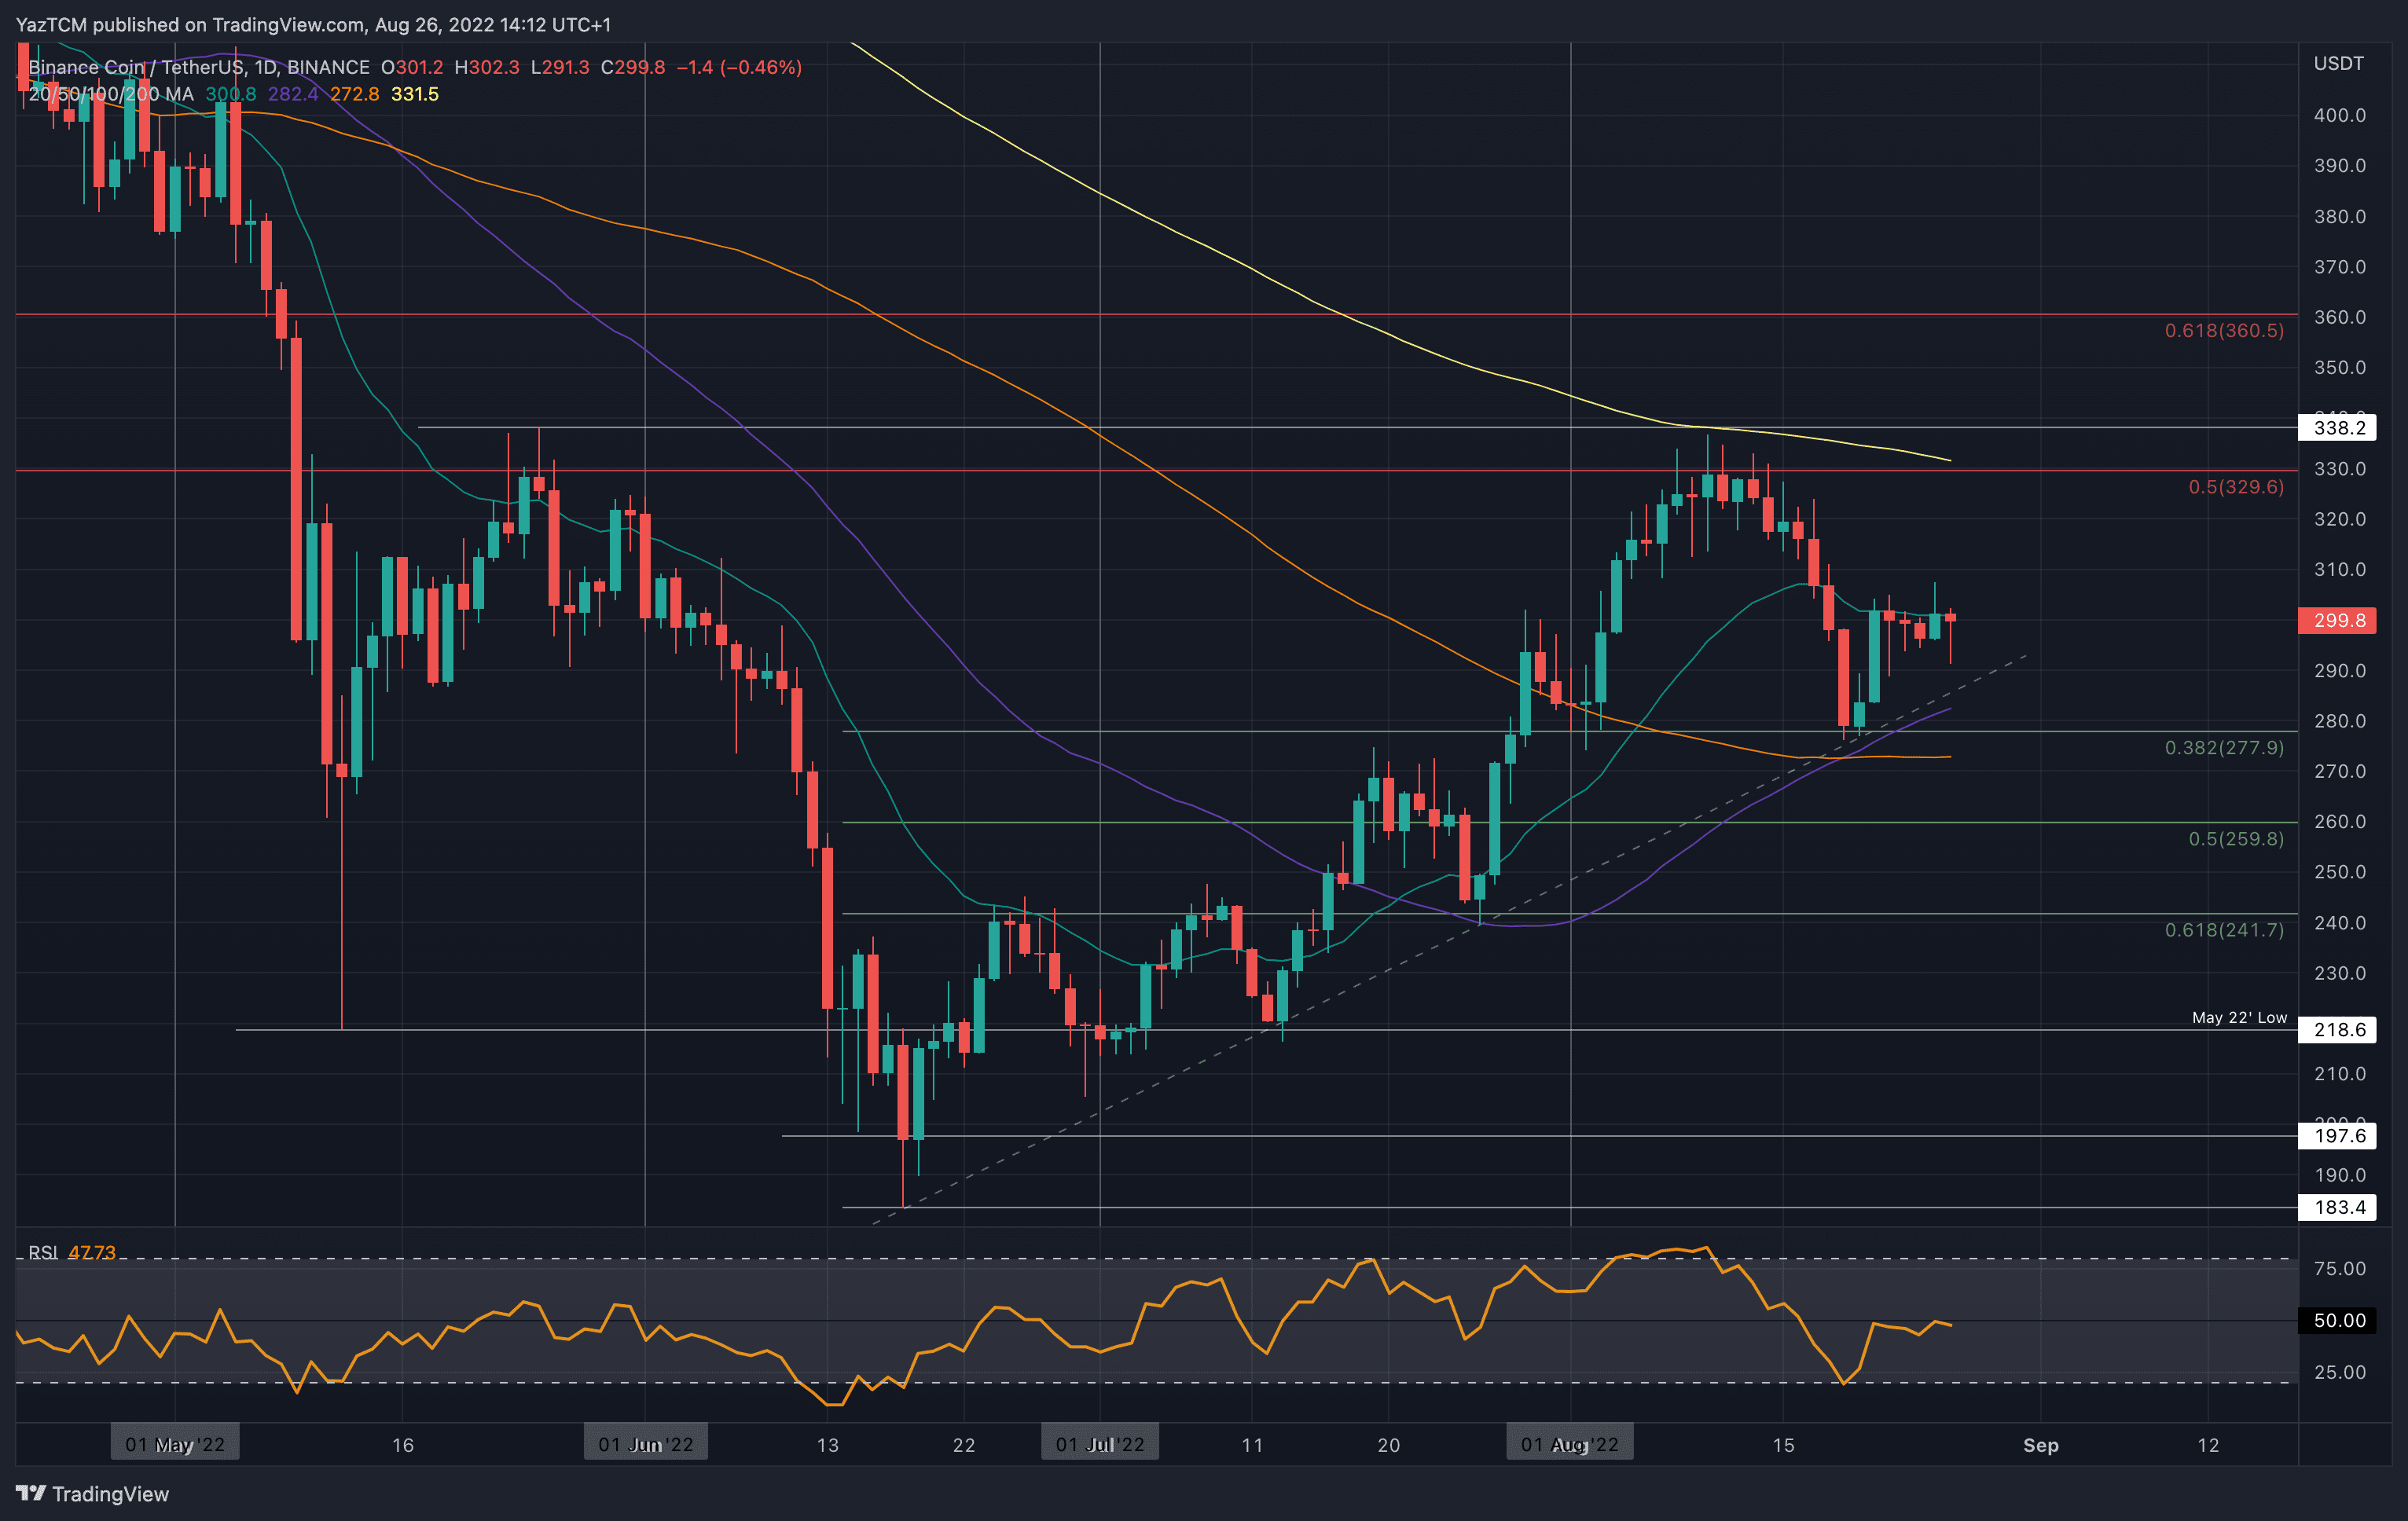The image size is (2408, 1521).
Task: Click the Binance Coin / TetherUS symbol title
Action: (x=136, y=67)
